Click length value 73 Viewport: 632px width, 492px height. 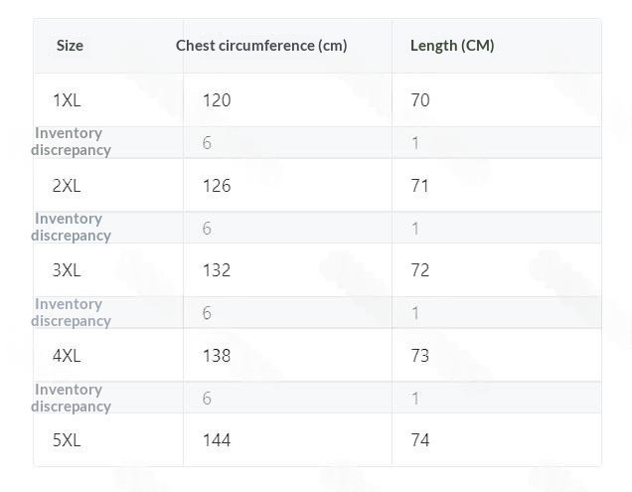pyautogui.click(x=420, y=355)
